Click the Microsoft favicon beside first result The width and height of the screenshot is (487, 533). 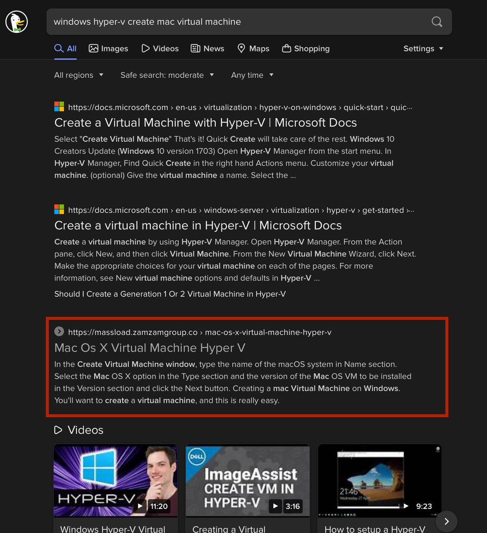click(x=59, y=107)
